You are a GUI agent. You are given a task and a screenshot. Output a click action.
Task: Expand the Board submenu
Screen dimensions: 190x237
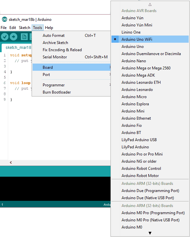tap(72, 67)
